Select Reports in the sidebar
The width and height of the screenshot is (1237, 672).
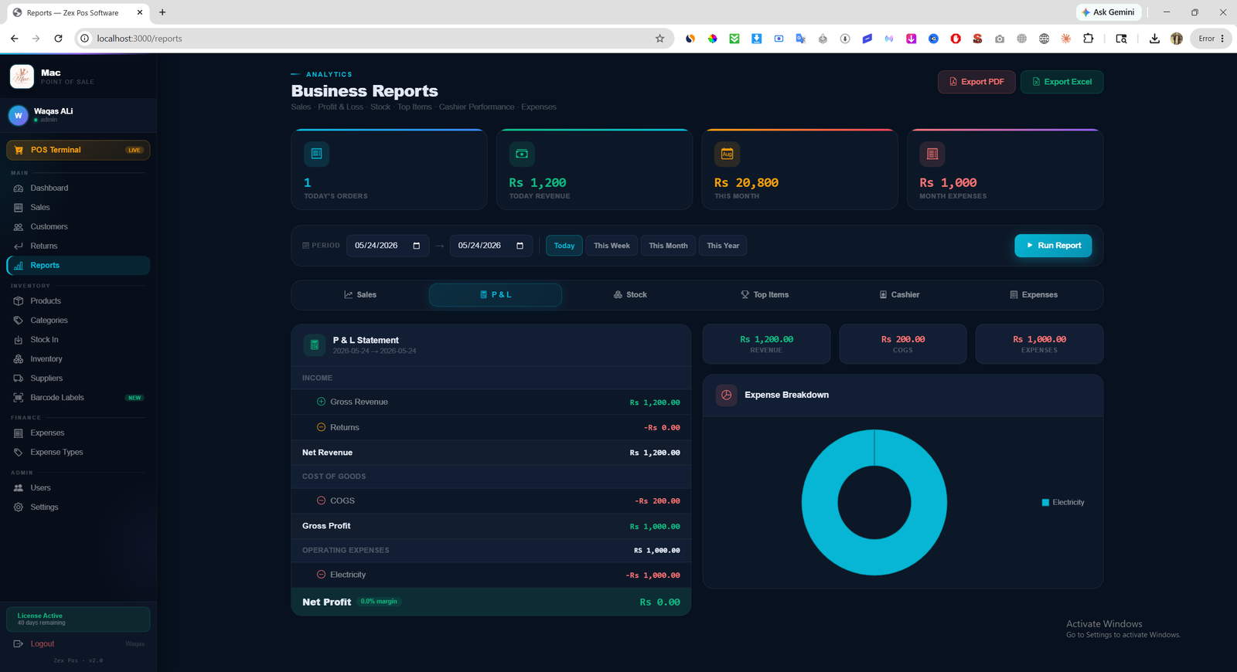77,265
